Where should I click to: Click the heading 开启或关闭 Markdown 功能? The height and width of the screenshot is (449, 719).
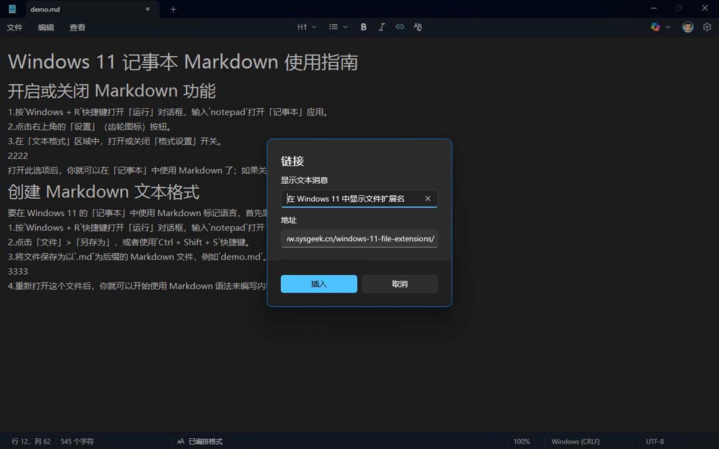point(111,91)
